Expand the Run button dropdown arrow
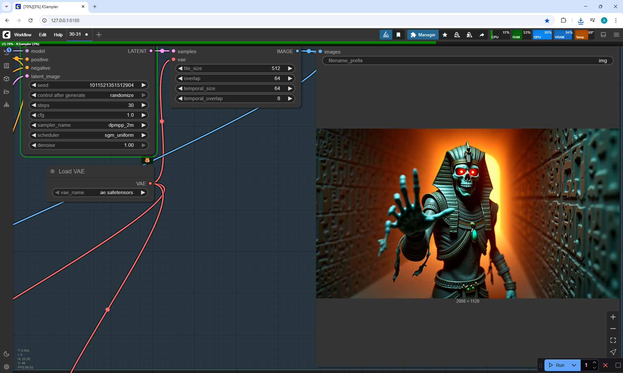The width and height of the screenshot is (623, 373). click(x=574, y=365)
